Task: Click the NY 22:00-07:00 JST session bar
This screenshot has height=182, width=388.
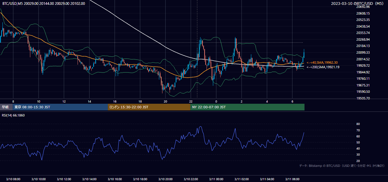Action: pyautogui.click(x=247, y=107)
